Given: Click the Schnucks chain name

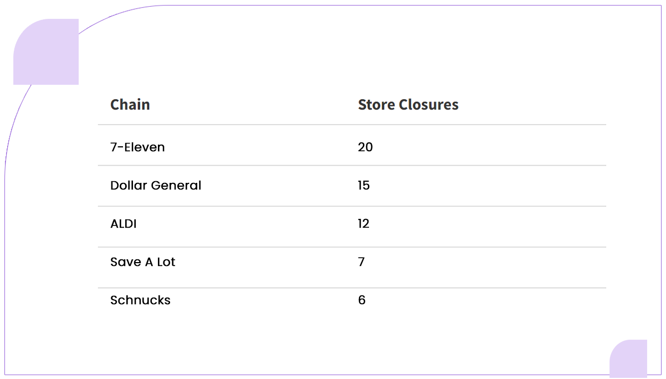Looking at the screenshot, I should (x=140, y=300).
